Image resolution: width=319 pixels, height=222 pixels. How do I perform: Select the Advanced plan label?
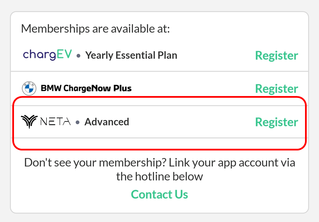pyautogui.click(x=107, y=122)
